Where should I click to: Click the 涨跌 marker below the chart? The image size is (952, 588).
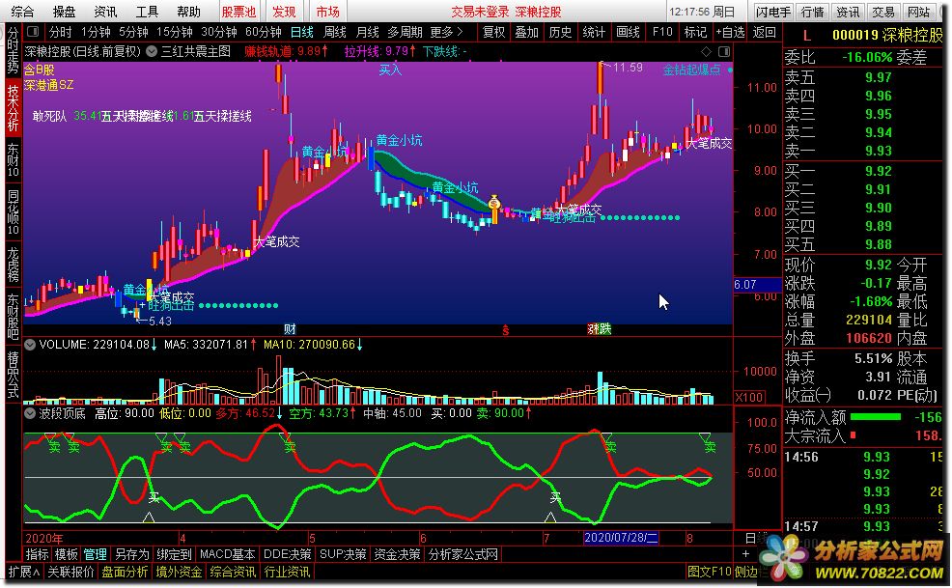pyautogui.click(x=600, y=329)
